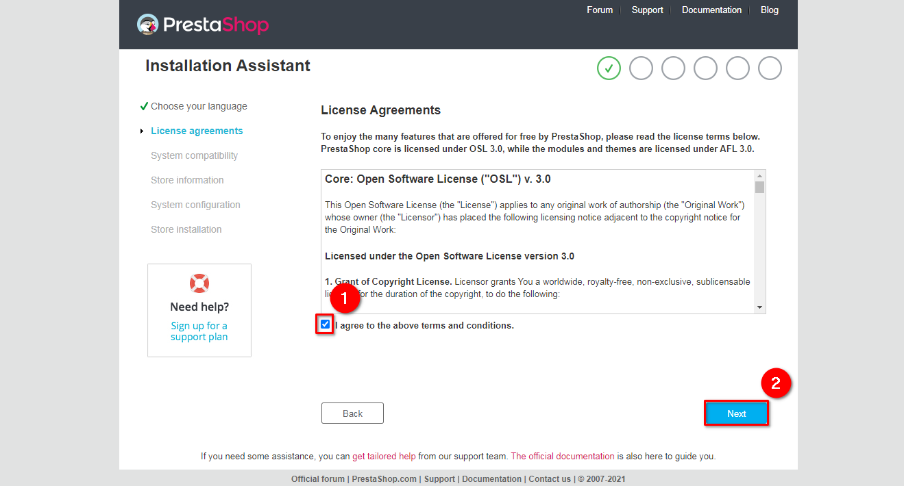Click the lifebuoy help icon
Image resolution: width=904 pixels, height=486 pixels.
click(x=199, y=283)
